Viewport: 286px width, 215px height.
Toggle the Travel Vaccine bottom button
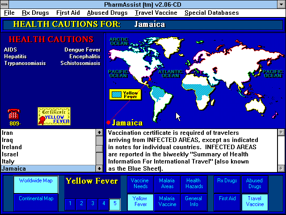click(x=255, y=202)
